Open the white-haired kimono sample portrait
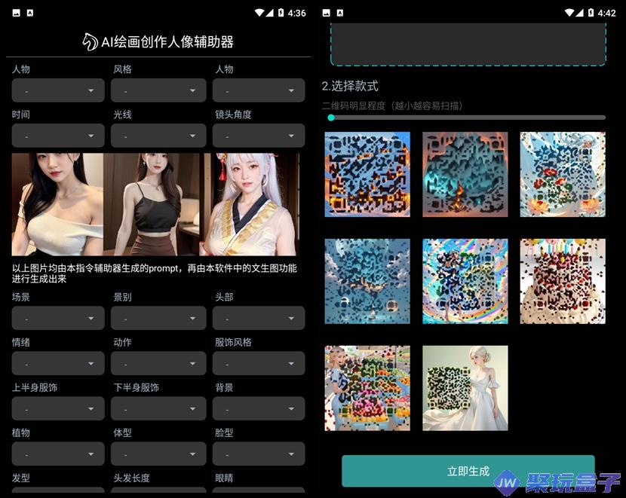 point(249,204)
